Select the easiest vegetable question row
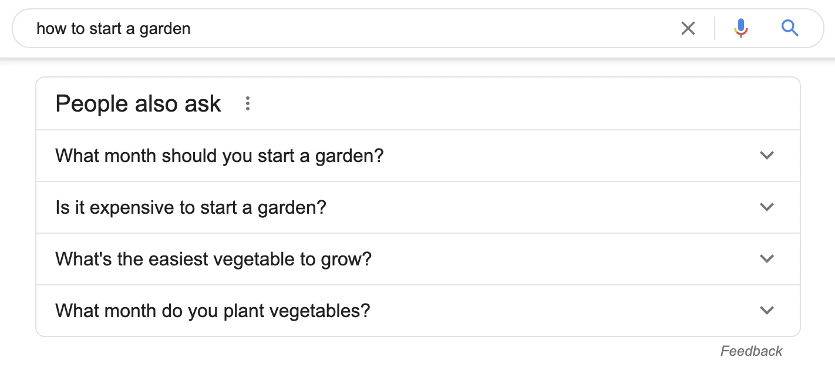Screen dimensions: 835x377 point(213,258)
